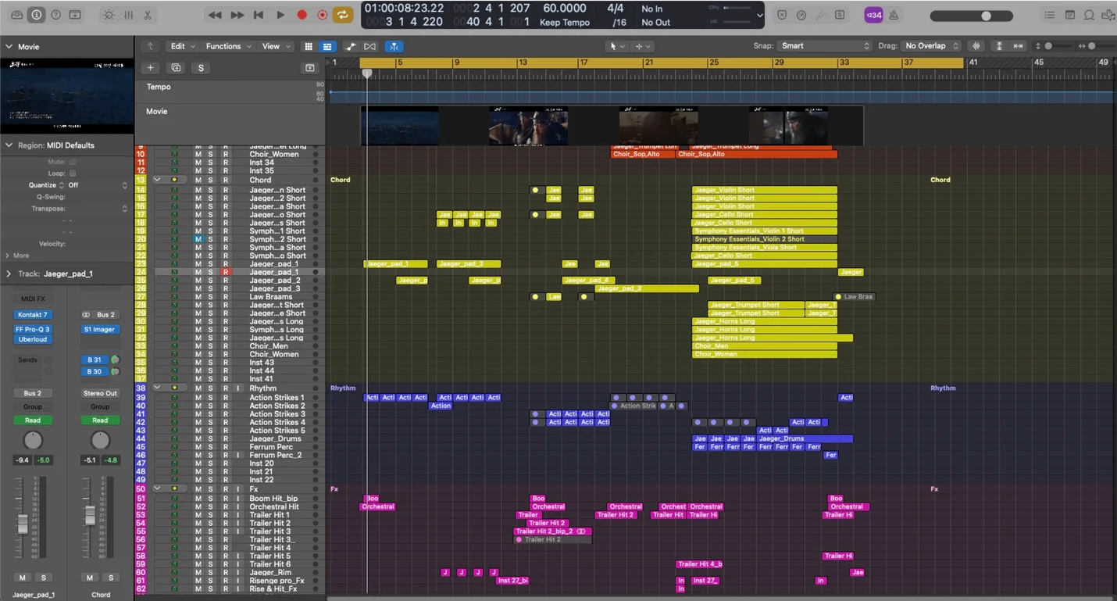This screenshot has width=1117, height=601.
Task: Open Quick Help question mark icon
Action: (55, 15)
